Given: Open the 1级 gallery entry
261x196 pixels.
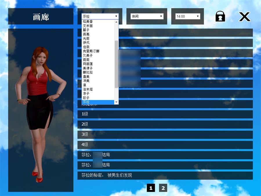Looking at the screenshot, I should point(165,114).
